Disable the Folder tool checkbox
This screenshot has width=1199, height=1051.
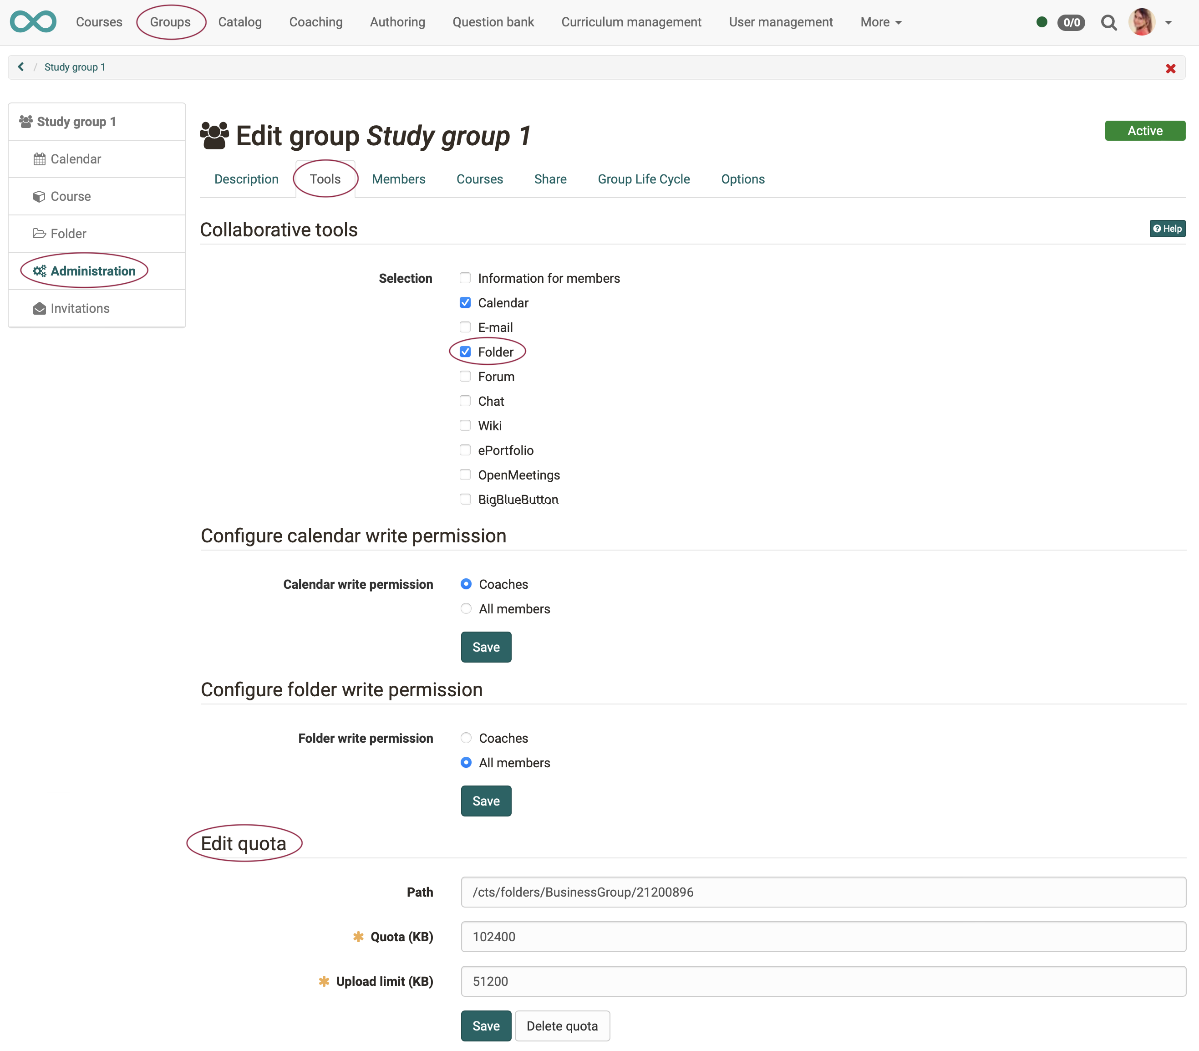coord(465,351)
